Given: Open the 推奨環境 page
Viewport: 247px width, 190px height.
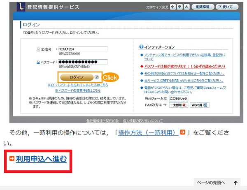Looking at the screenshot, I should point(203,7).
